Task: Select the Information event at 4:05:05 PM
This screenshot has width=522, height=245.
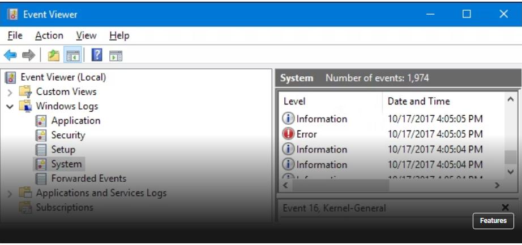Action: pyautogui.click(x=392, y=119)
